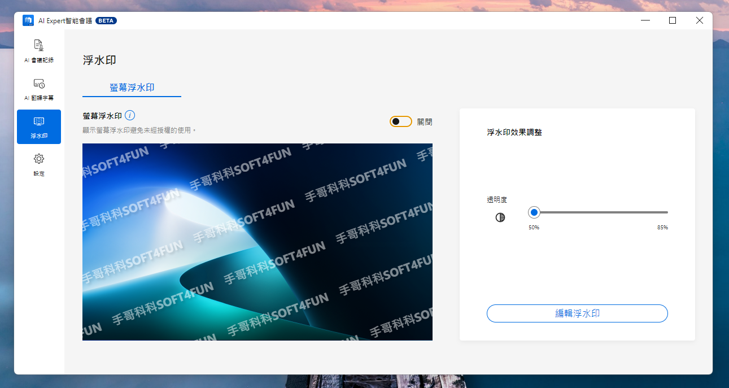Open the AI 翻譯字幕 sidebar section
The width and height of the screenshot is (729, 388).
click(39, 89)
